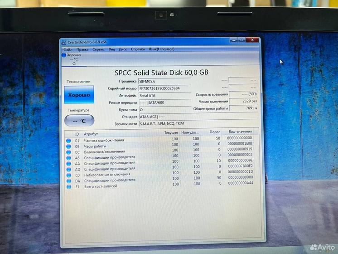338x254 pixels.
Task: Click the Текущее column header
Action: (171, 132)
